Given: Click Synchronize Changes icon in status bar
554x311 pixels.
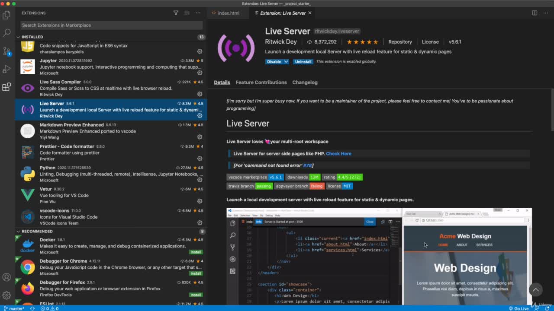Looking at the screenshot, I should [32, 308].
